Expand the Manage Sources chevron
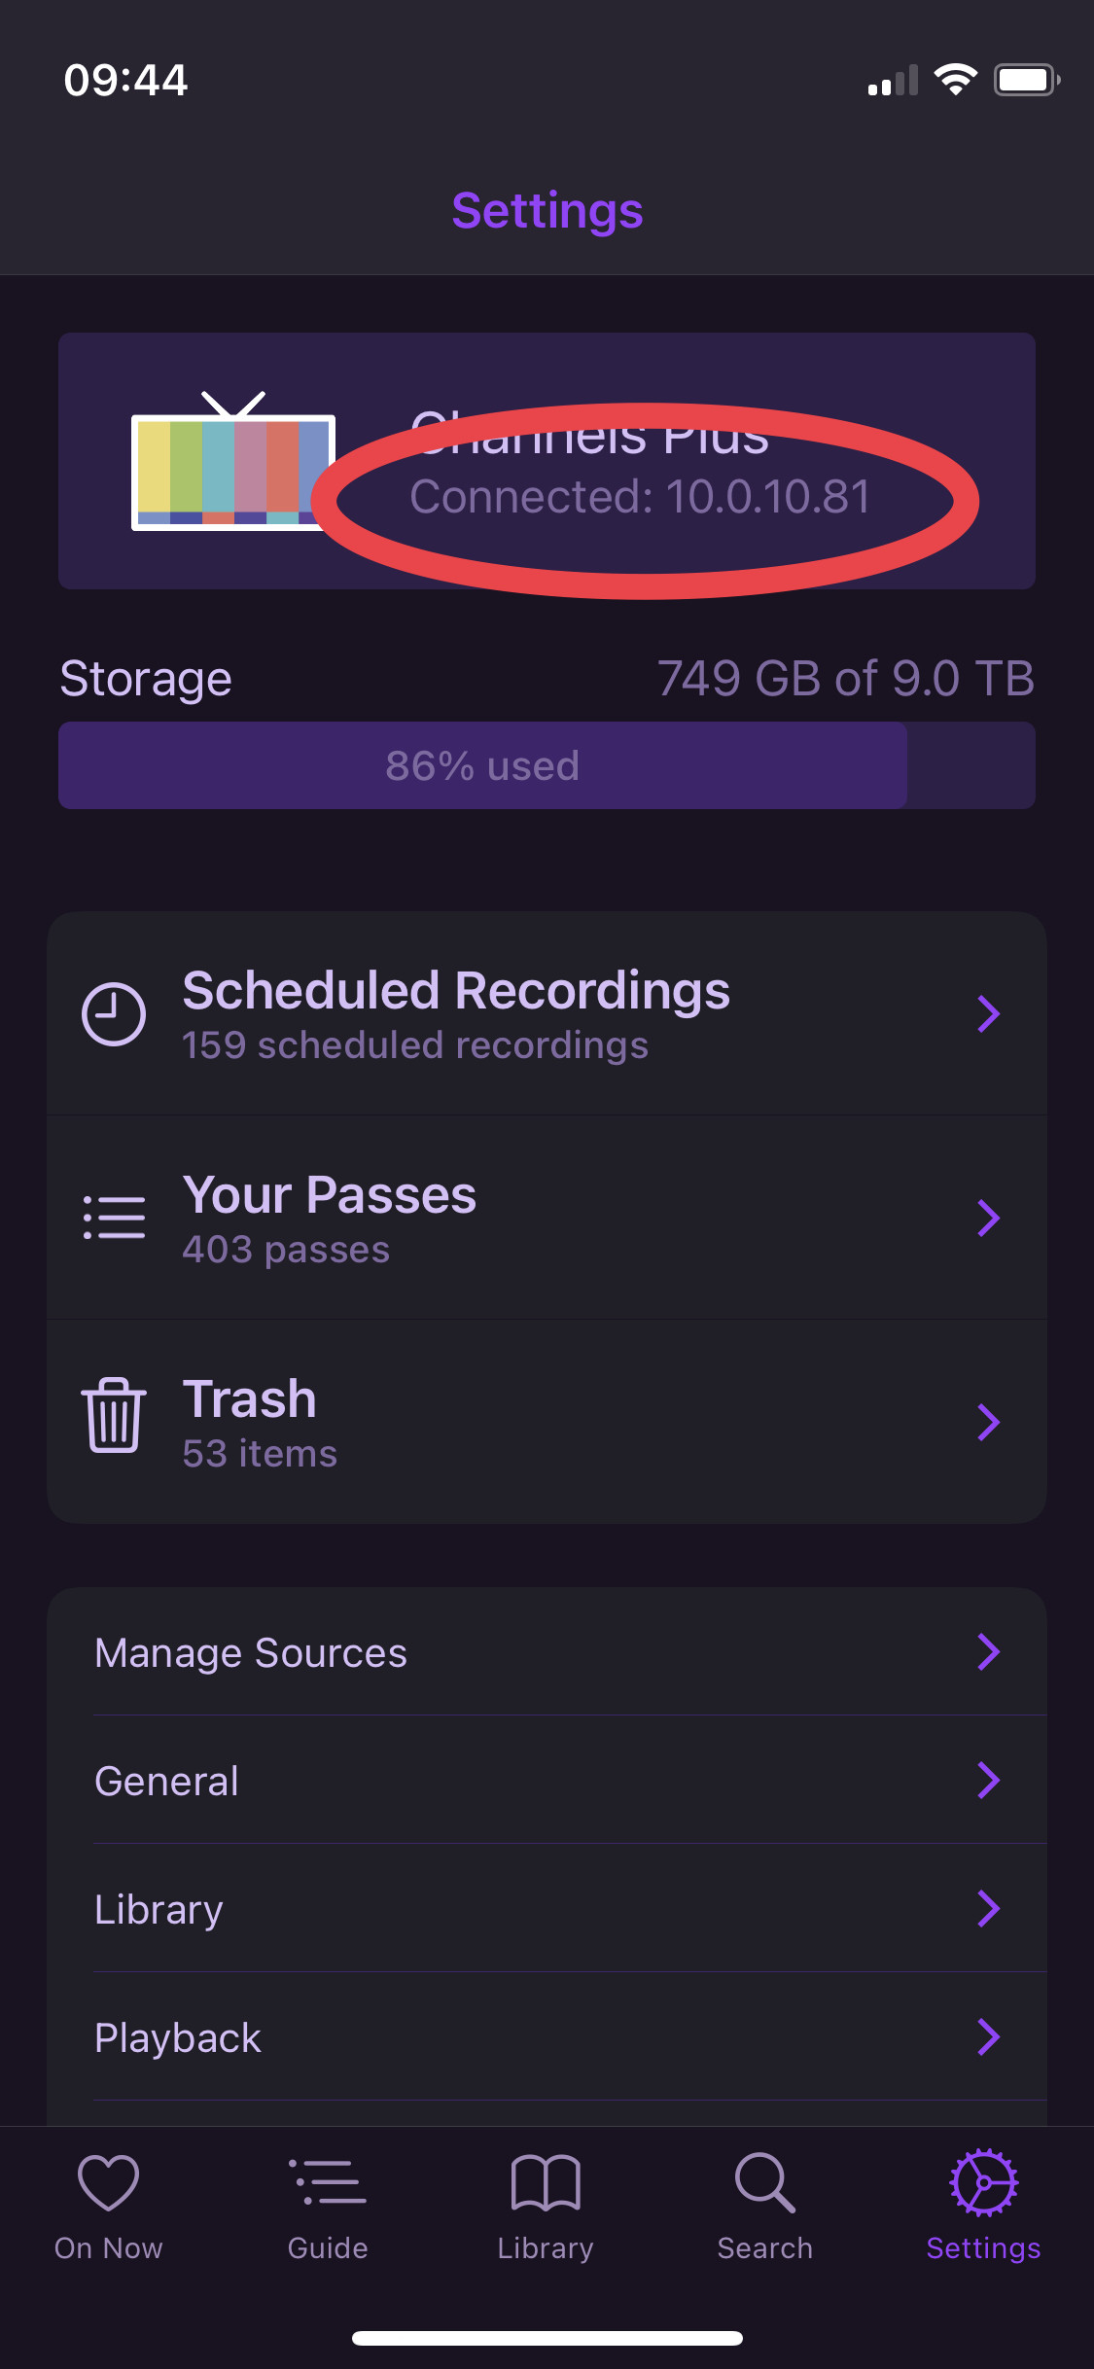 coord(988,1651)
